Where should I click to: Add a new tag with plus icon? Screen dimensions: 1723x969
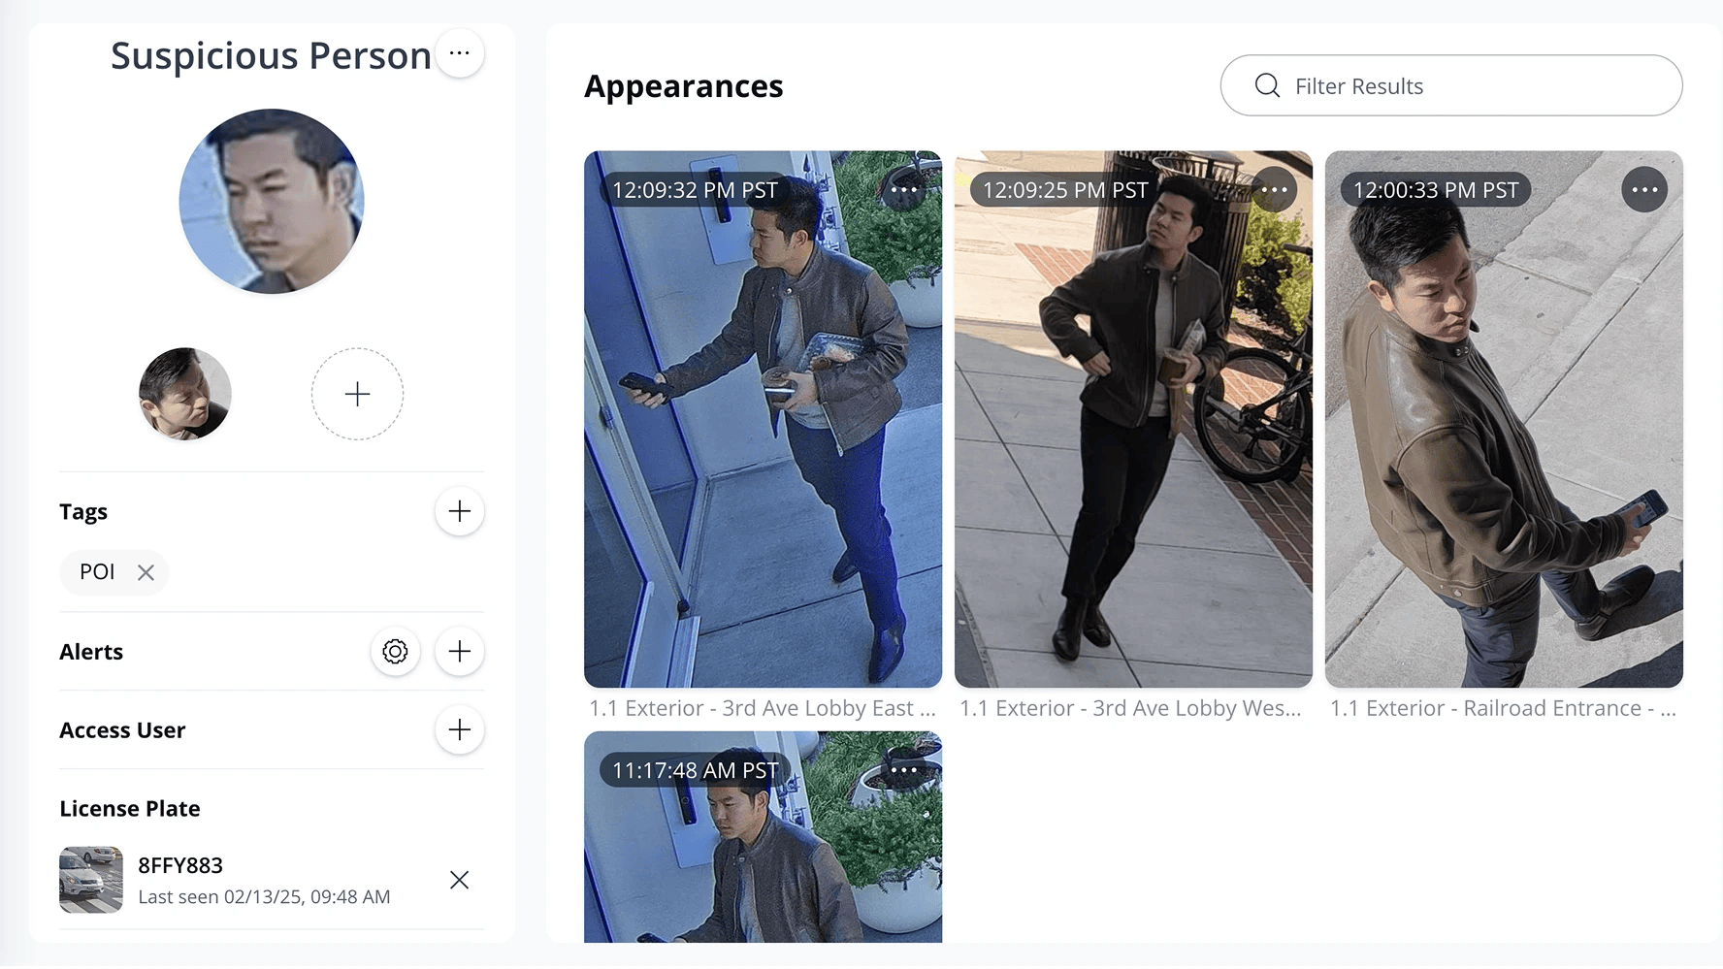pos(459,511)
